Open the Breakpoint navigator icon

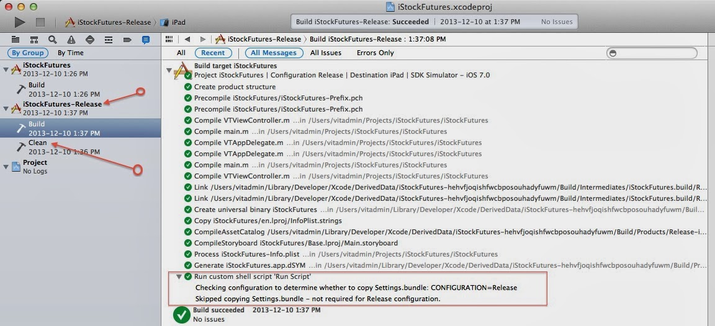click(x=127, y=40)
